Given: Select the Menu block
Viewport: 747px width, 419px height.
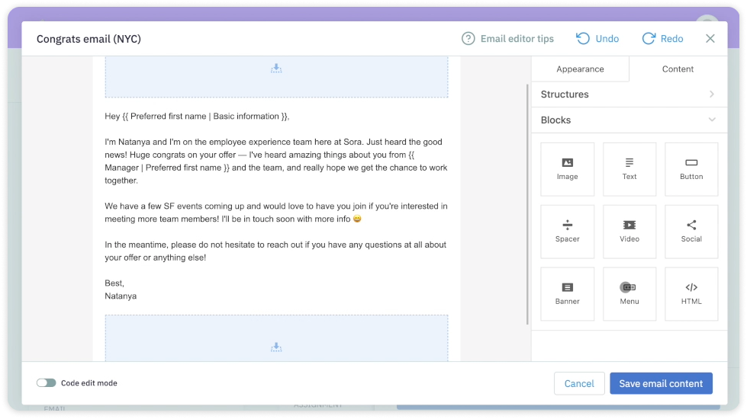Looking at the screenshot, I should coord(629,294).
